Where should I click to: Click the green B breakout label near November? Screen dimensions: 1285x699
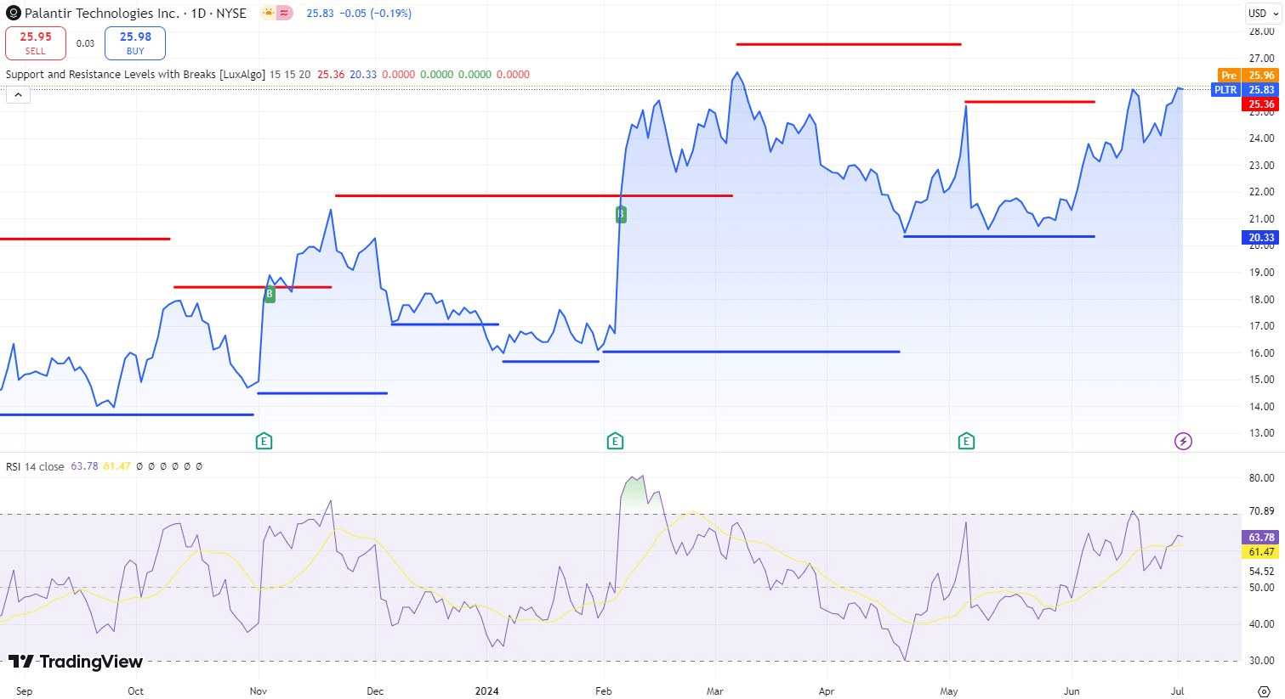click(269, 293)
